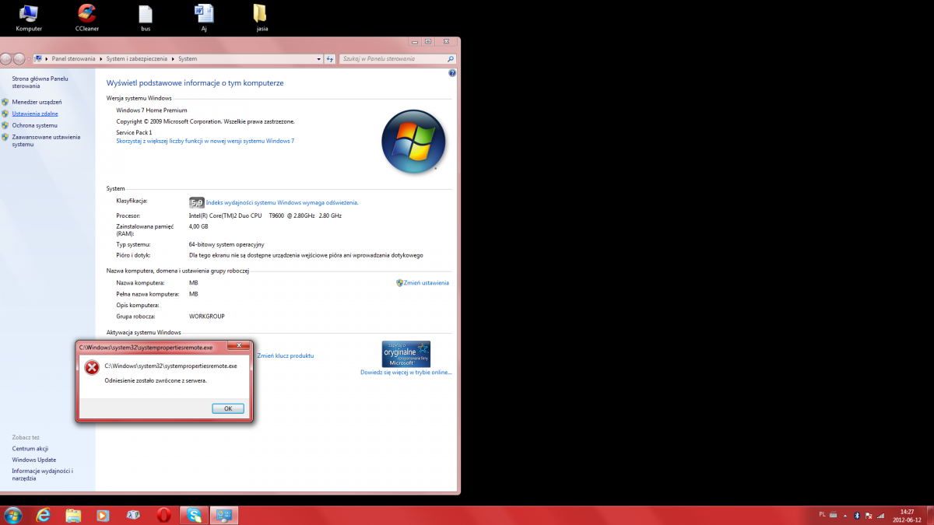Click the on-screen keyboard tray icon

834,515
